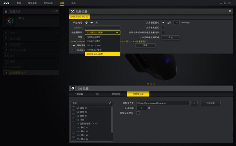
Task: Click the 更新 firmware button
Action: [145, 45]
